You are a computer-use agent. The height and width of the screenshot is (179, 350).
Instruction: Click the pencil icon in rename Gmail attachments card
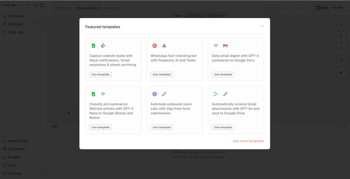coord(226,94)
